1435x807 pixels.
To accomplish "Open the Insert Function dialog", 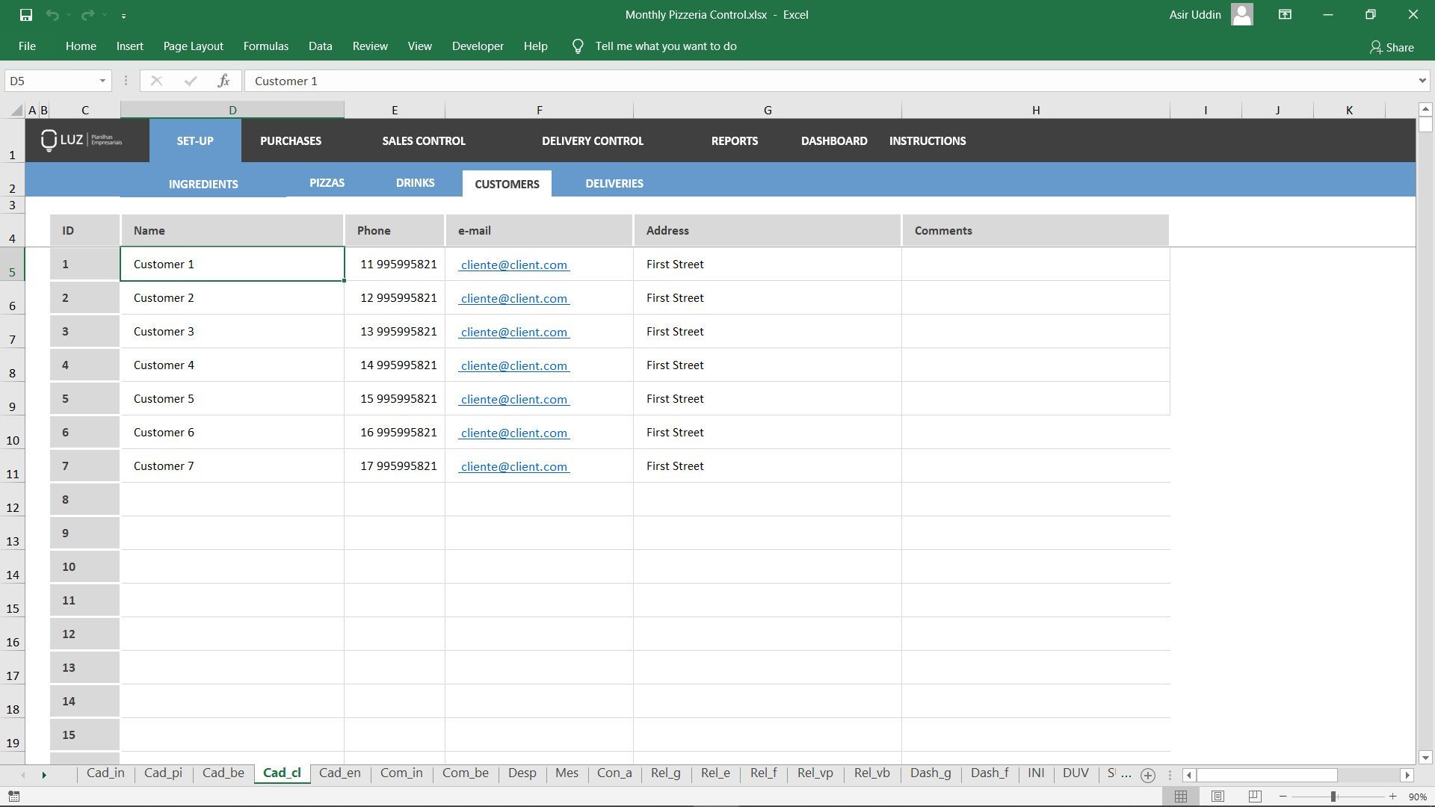I will [222, 81].
